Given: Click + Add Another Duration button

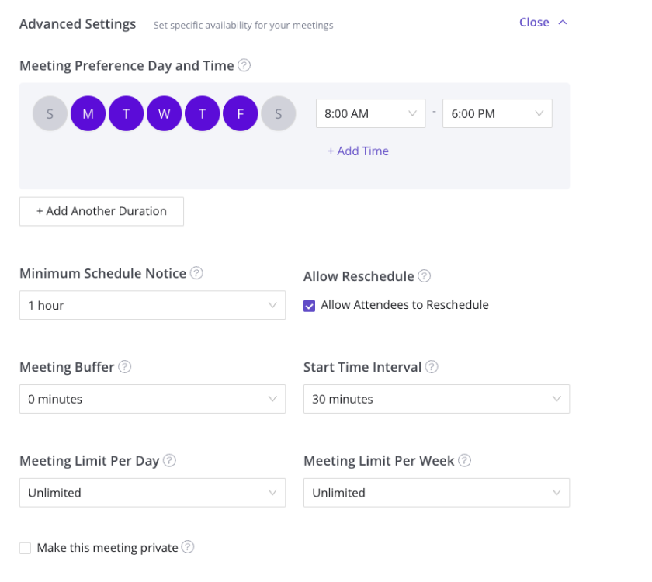Looking at the screenshot, I should tap(102, 211).
